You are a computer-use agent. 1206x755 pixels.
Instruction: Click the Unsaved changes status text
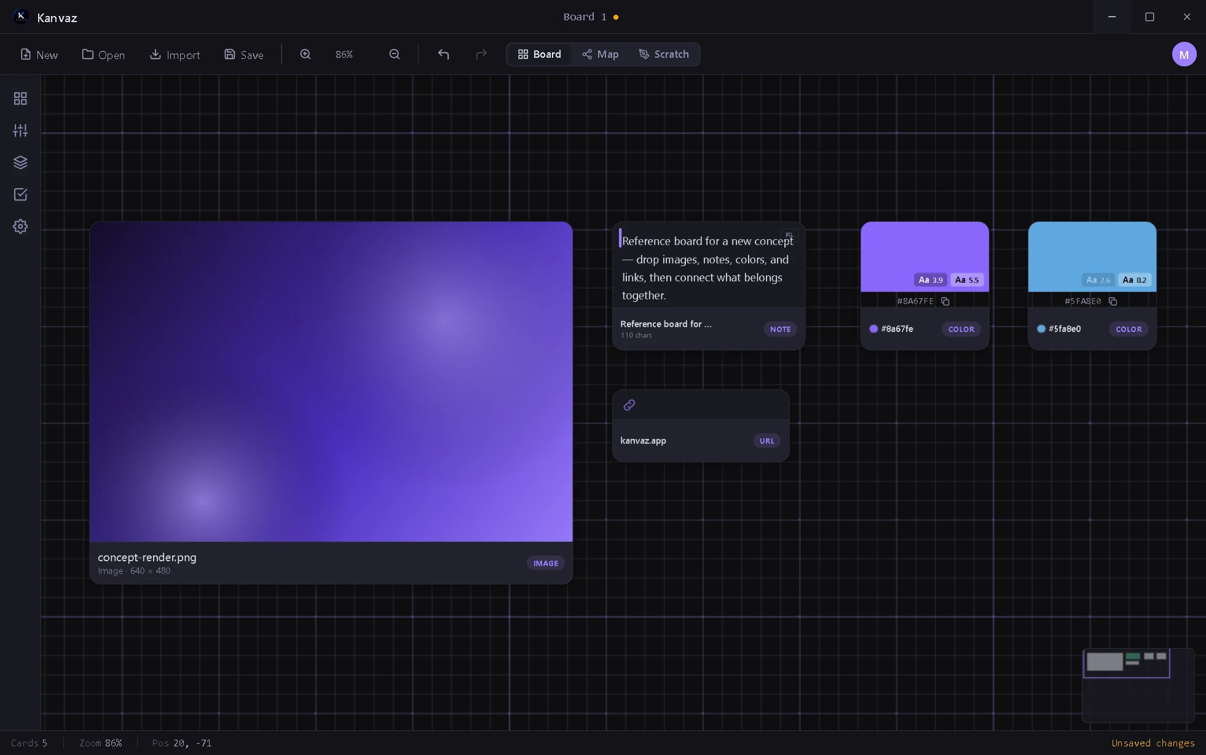[1153, 743]
